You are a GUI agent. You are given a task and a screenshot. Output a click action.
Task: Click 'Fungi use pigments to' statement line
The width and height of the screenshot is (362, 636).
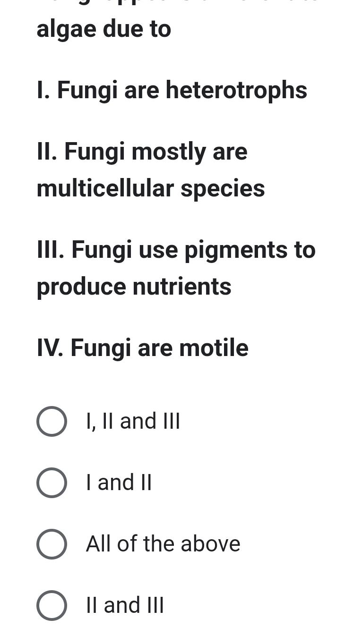193,250
